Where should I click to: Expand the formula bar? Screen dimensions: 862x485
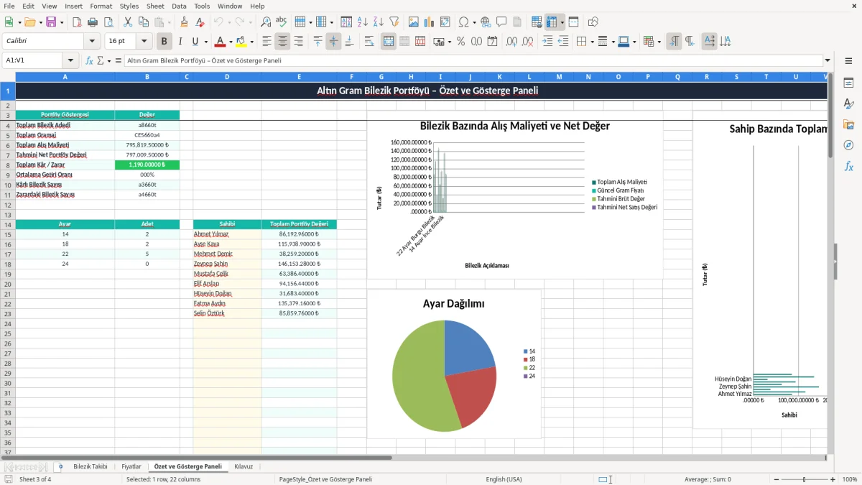click(x=828, y=60)
